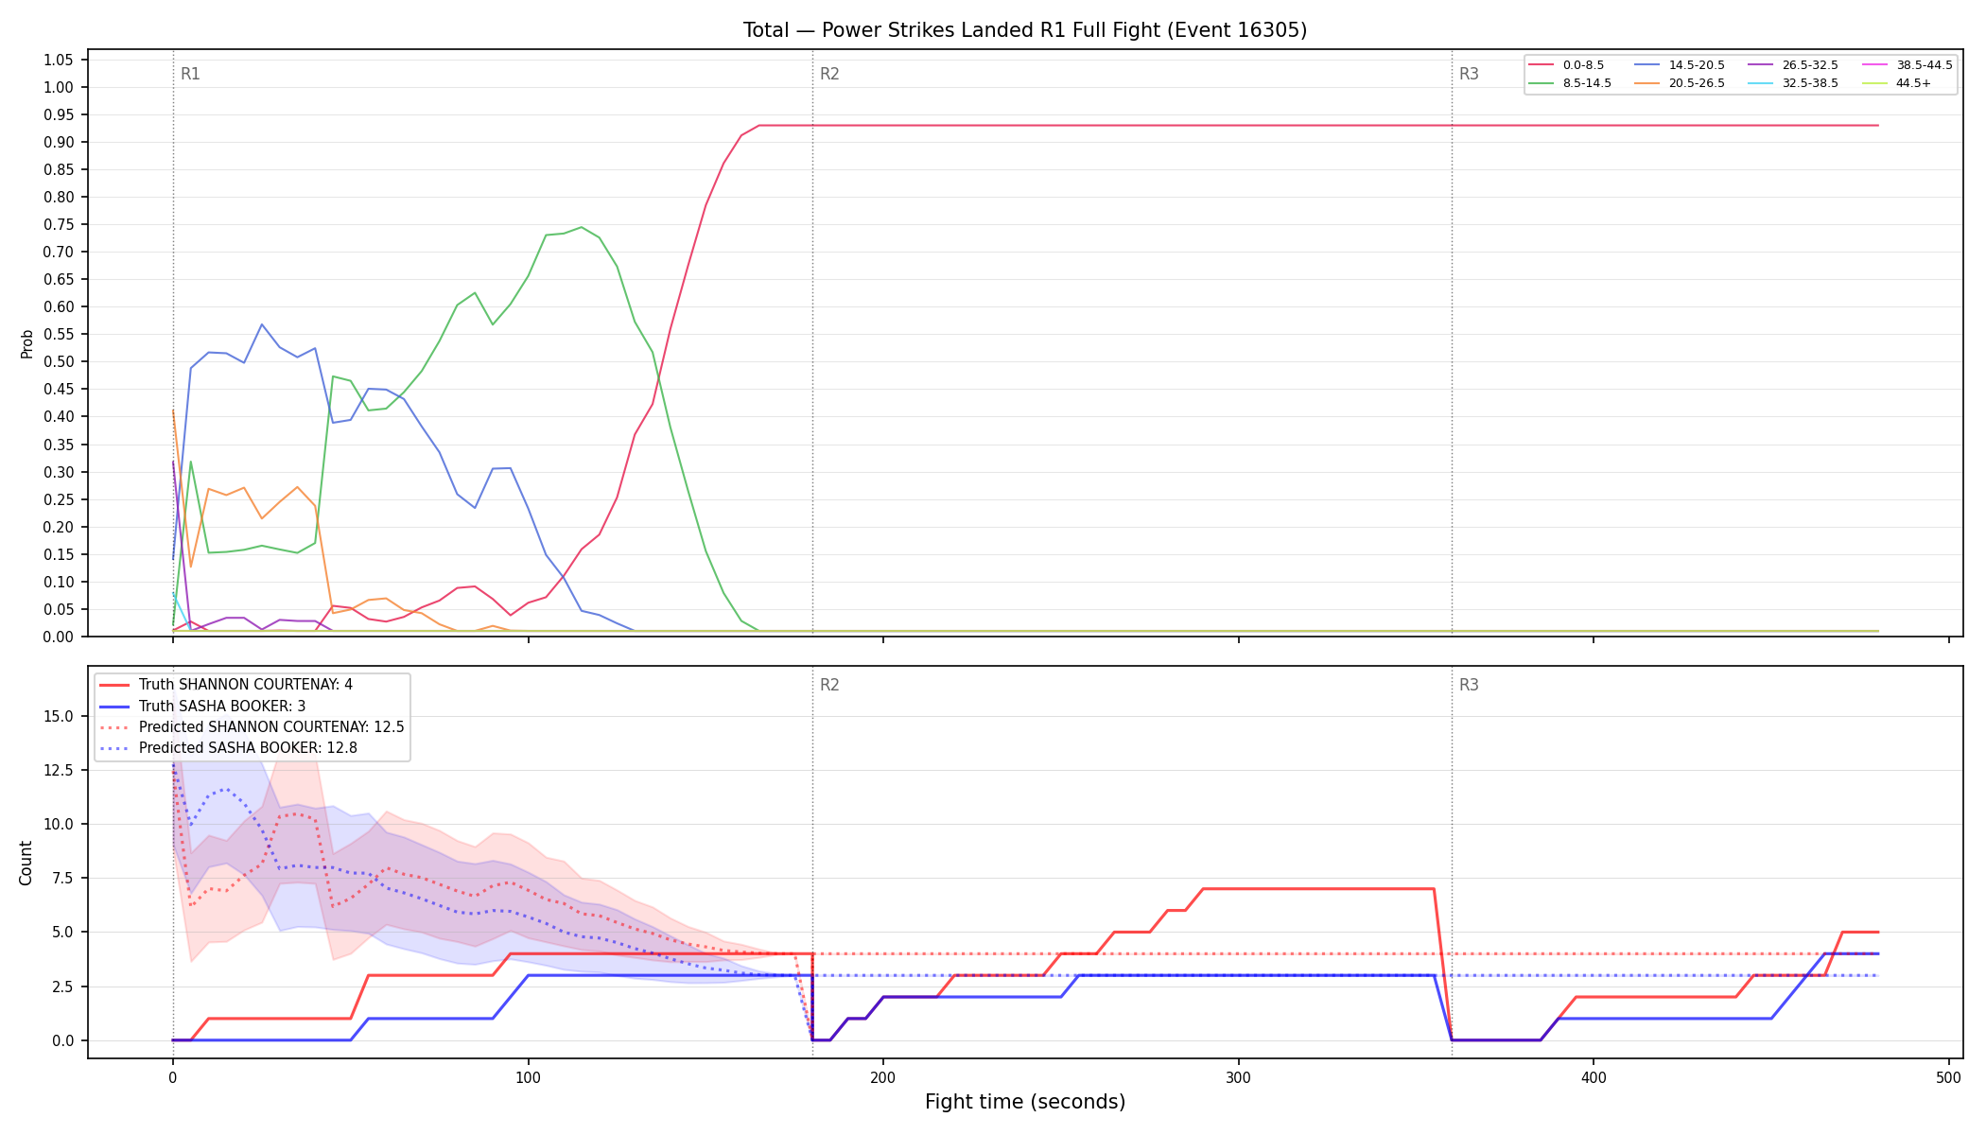Viewport: 1986px width, 1135px height.
Task: Click the green line swatch for 8.5-14.5
Action: pos(1542,83)
